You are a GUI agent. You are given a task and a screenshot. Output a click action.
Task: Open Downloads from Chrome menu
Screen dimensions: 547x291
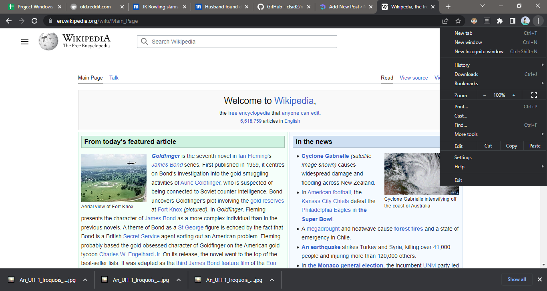(493, 74)
